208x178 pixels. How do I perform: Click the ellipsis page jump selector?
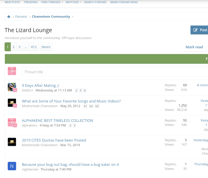tap(25, 47)
